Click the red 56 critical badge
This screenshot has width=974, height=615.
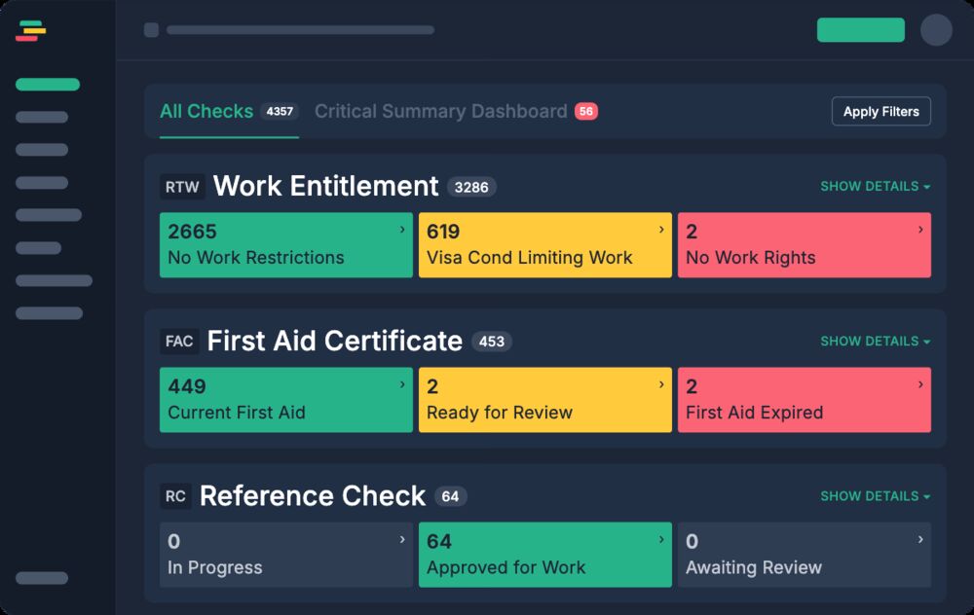coord(585,111)
